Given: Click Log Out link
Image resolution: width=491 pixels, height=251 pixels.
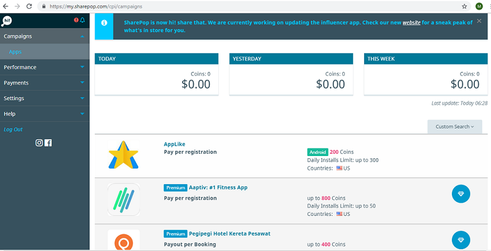Looking at the screenshot, I should point(13,130).
